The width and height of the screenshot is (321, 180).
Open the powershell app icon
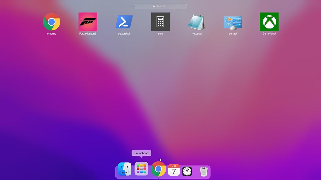(x=124, y=22)
